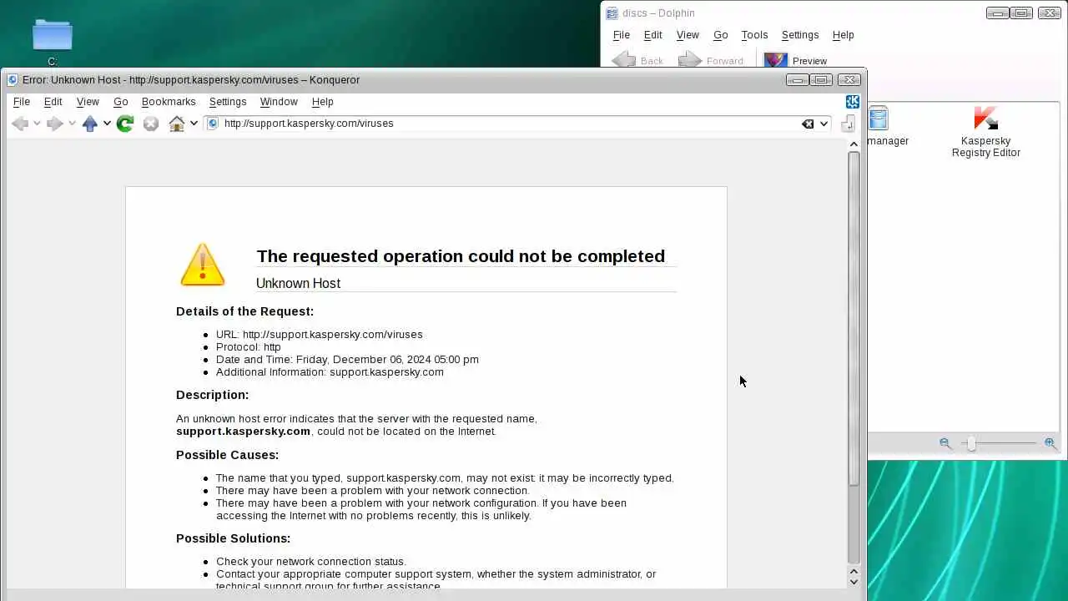Click the Go return-arrow icon beside the address bar

(x=848, y=123)
